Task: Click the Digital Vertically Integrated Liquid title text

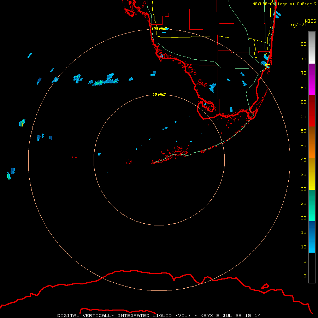Action: coord(124,316)
